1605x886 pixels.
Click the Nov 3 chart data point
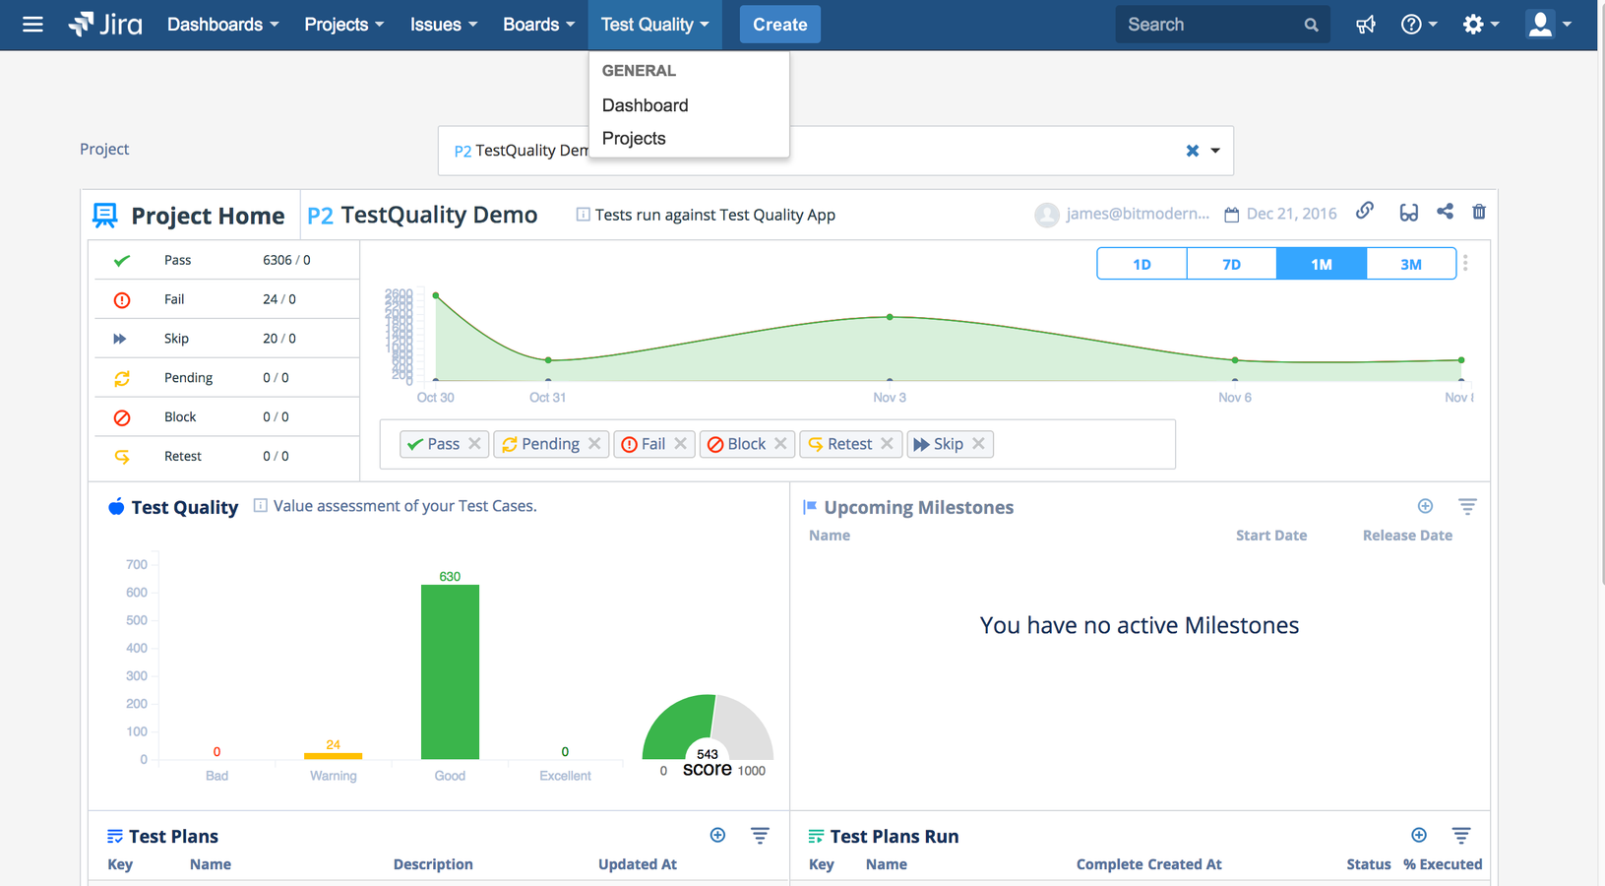(890, 317)
